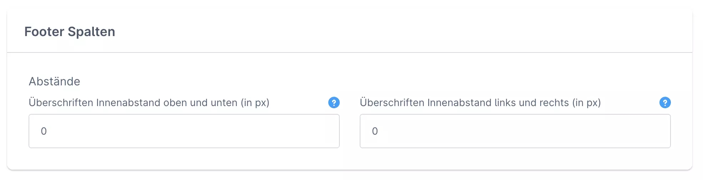Click help icon for left and right padding

pyautogui.click(x=665, y=103)
